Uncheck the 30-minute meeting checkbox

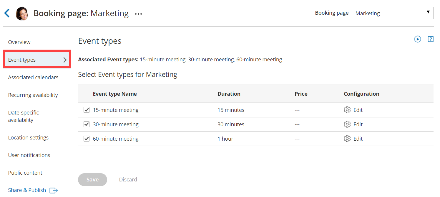click(x=87, y=124)
